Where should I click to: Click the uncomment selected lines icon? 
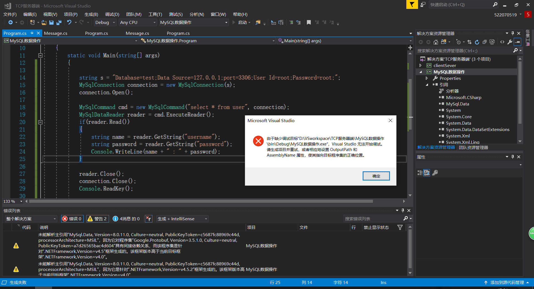click(298, 23)
